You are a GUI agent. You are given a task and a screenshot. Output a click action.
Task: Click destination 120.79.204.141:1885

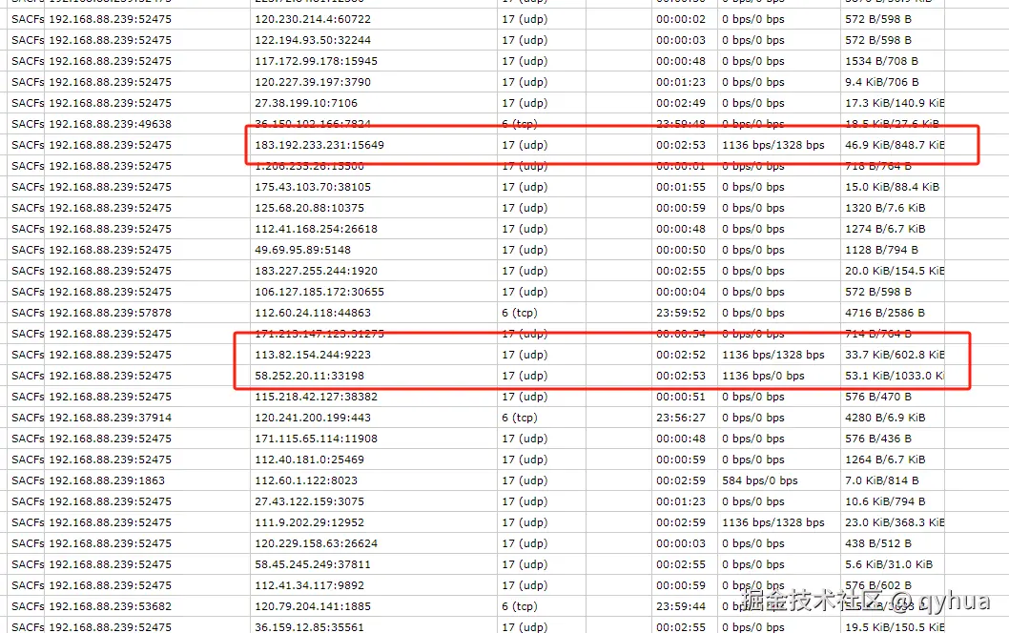pos(313,606)
